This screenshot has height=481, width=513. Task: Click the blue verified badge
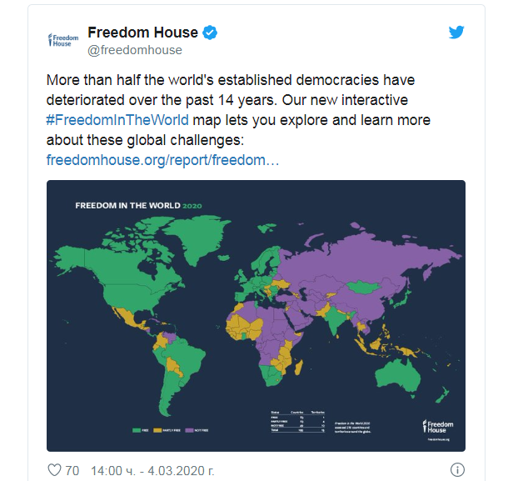(212, 33)
